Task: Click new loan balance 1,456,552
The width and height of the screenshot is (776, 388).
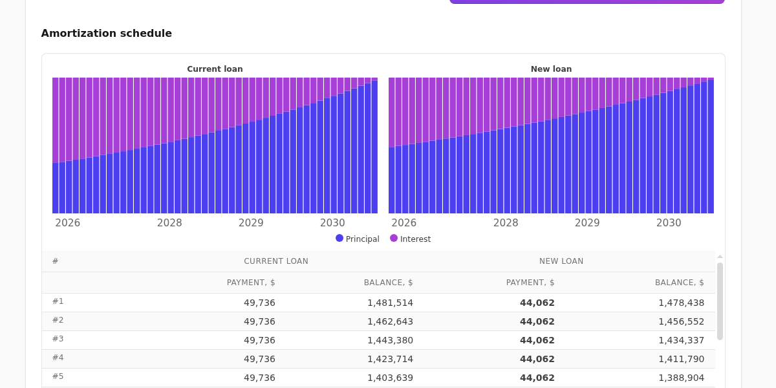Action: tap(682, 321)
